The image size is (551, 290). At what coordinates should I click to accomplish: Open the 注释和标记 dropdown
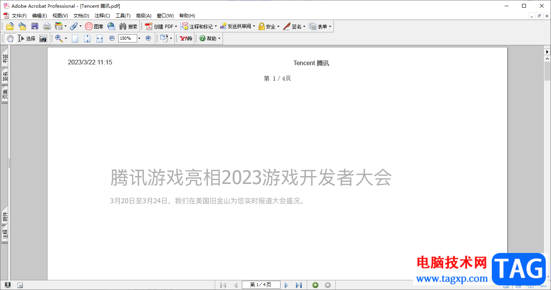click(x=199, y=26)
